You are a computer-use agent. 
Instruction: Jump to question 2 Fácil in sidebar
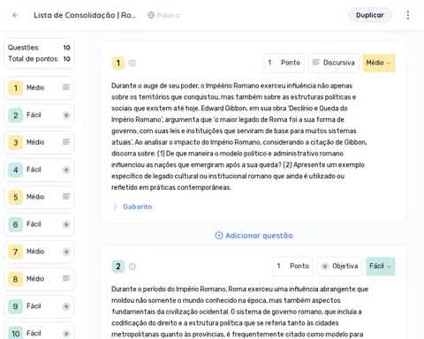(x=39, y=115)
